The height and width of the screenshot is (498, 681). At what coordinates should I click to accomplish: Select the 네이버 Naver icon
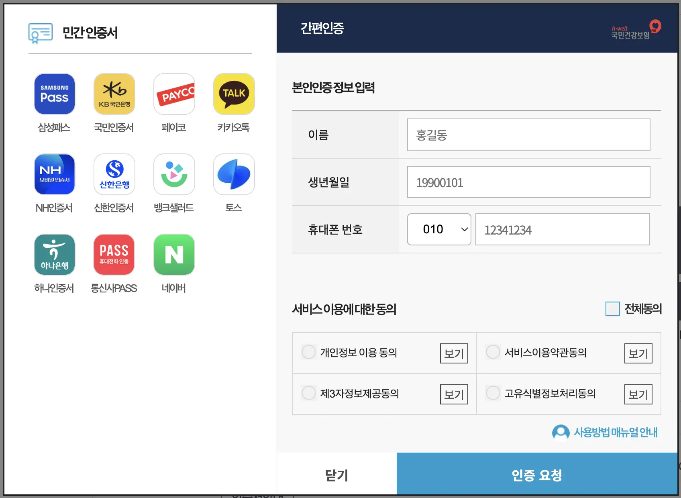(174, 255)
